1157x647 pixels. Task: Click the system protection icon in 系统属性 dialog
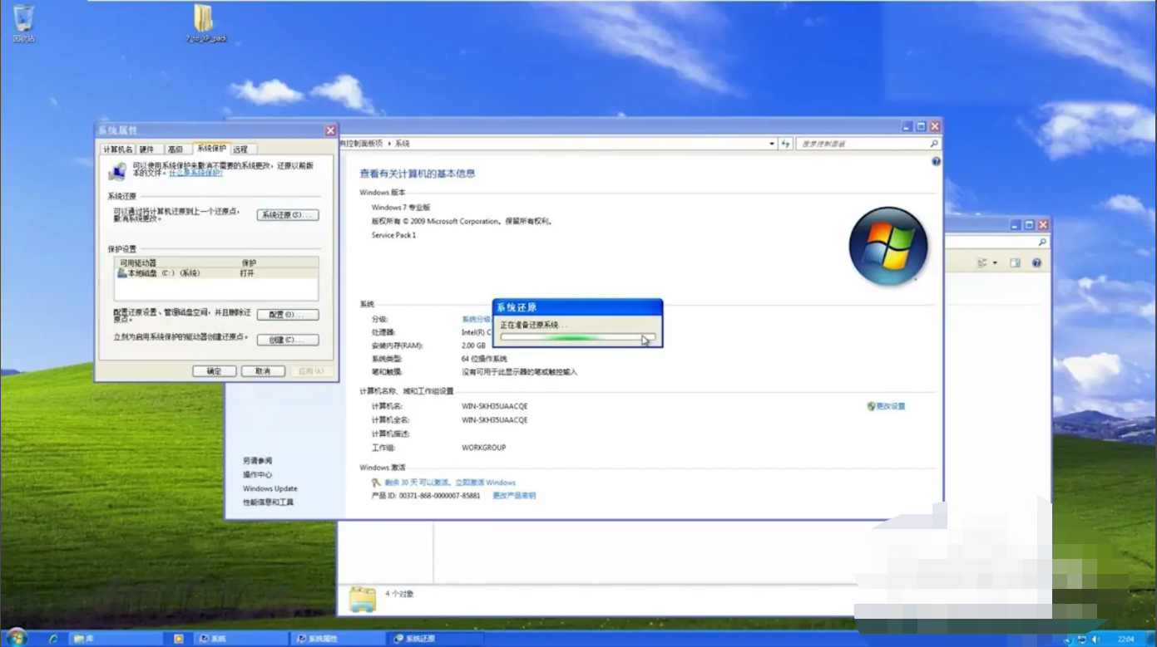[117, 171]
